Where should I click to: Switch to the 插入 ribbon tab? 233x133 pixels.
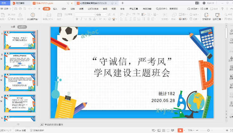pos(55,9)
